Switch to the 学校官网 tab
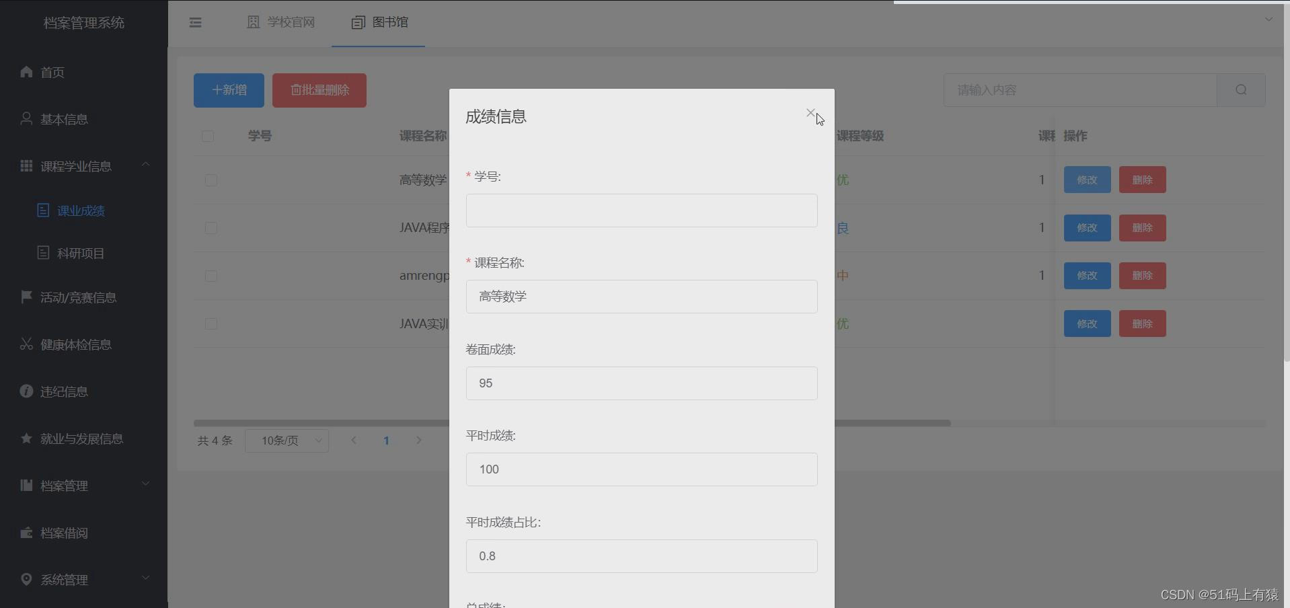 [281, 22]
